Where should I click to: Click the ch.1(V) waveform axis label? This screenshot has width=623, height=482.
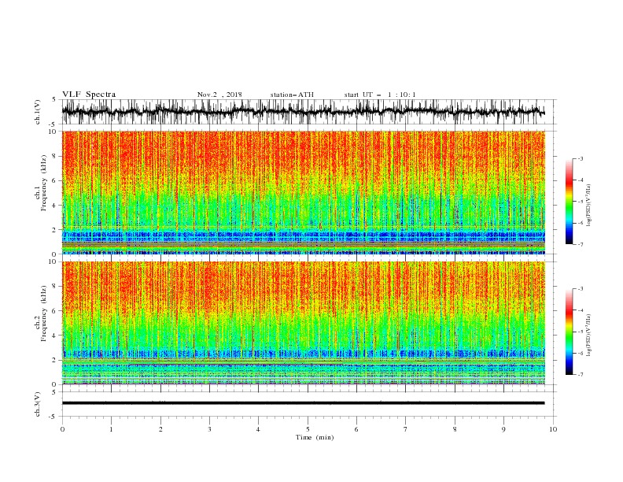38,112
